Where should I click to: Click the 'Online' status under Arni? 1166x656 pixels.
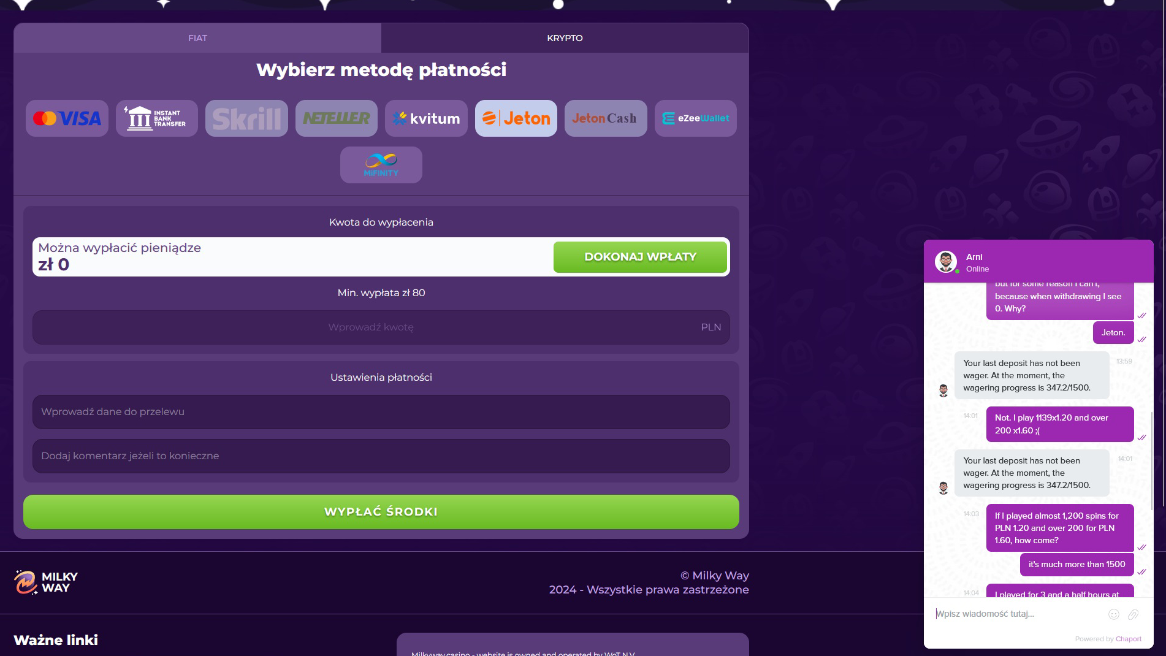[x=977, y=269]
